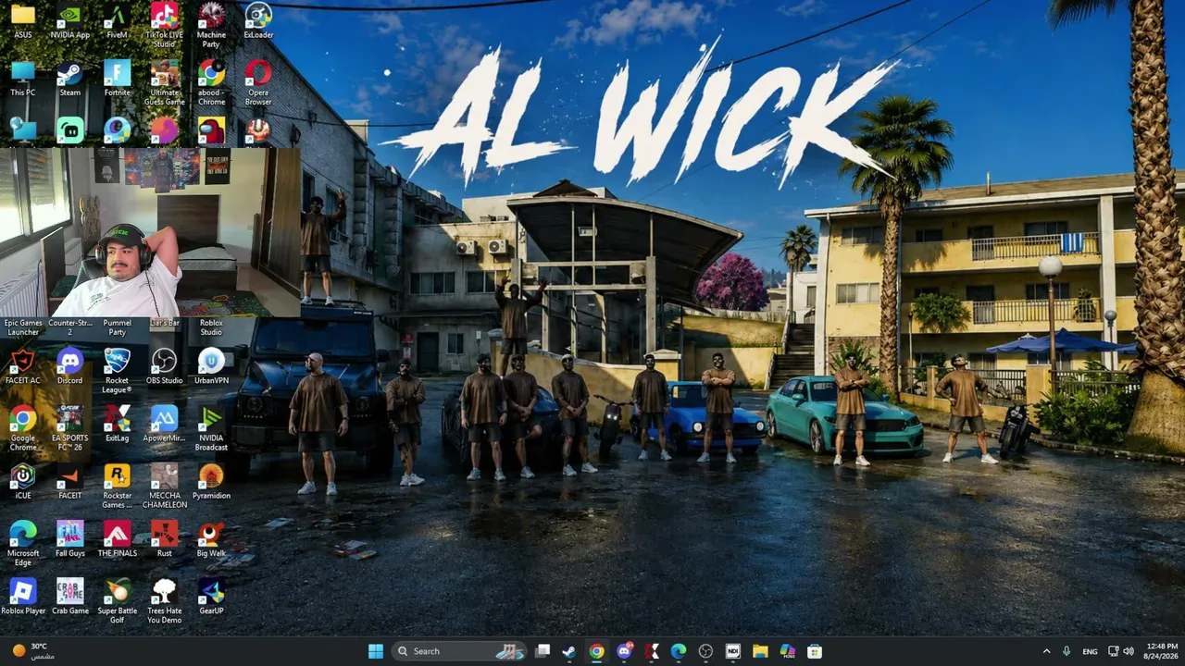Select the Fall Guys desktop icon
This screenshot has width=1185, height=666.
[x=69, y=538]
